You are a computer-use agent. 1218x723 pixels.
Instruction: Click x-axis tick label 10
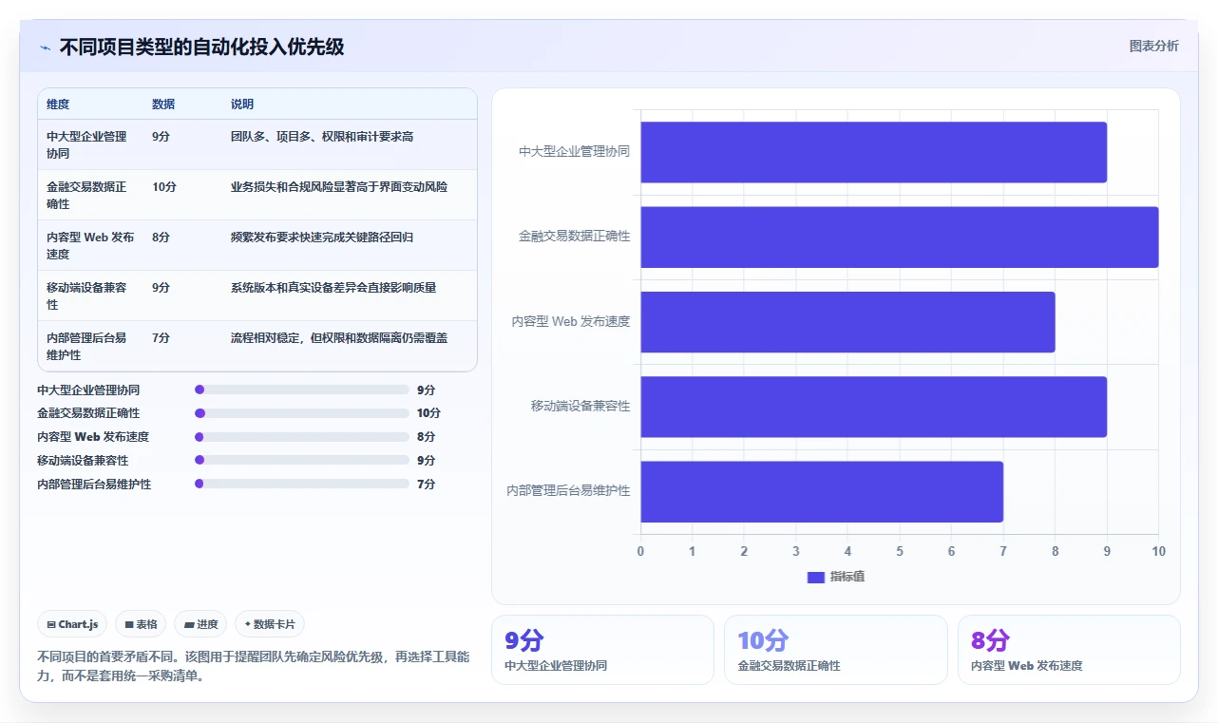[1158, 552]
